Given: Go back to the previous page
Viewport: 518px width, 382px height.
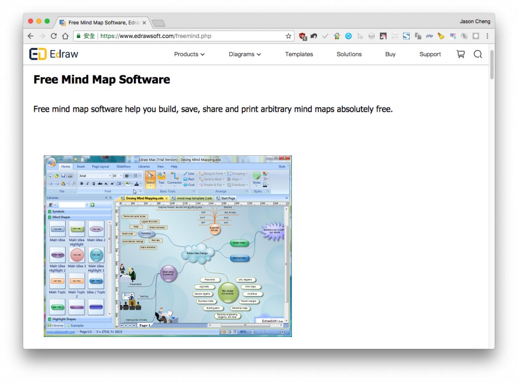Looking at the screenshot, I should tap(31, 36).
